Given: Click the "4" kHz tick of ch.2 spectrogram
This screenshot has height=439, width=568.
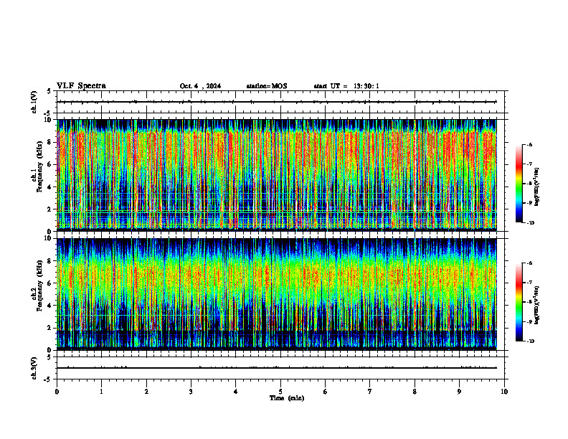Looking at the screenshot, I should tap(51, 306).
